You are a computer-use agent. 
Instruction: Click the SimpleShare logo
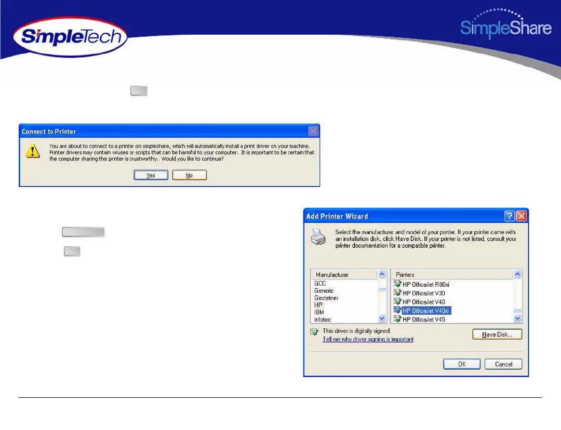coord(505,24)
